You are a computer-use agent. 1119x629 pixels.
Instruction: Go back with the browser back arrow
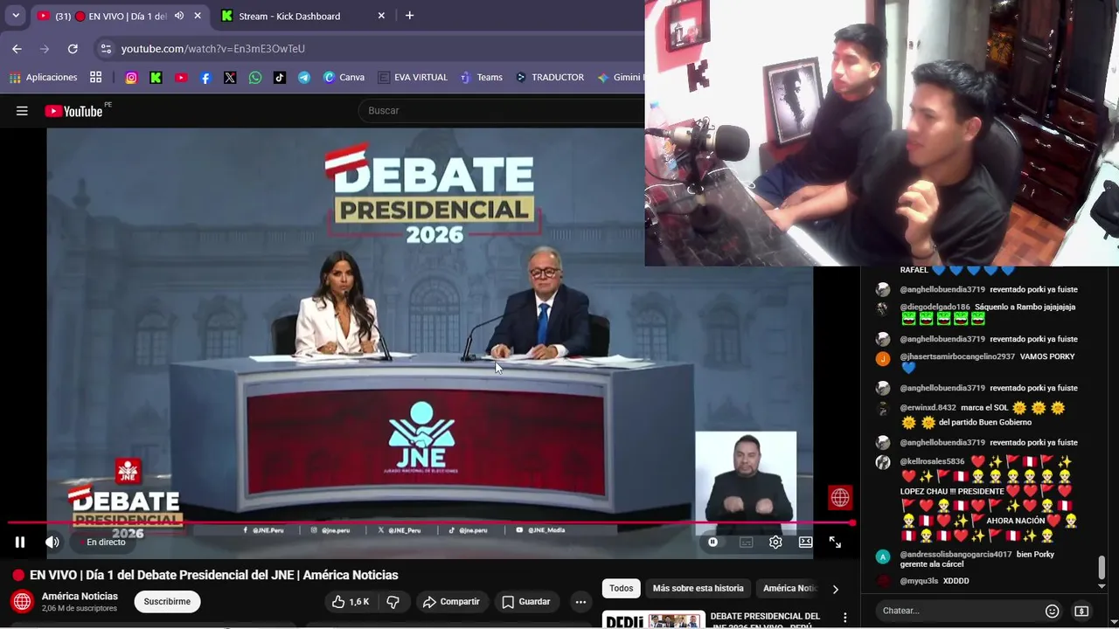(17, 49)
